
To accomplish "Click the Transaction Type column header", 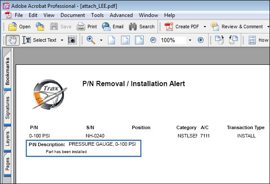I will pos(246,127).
